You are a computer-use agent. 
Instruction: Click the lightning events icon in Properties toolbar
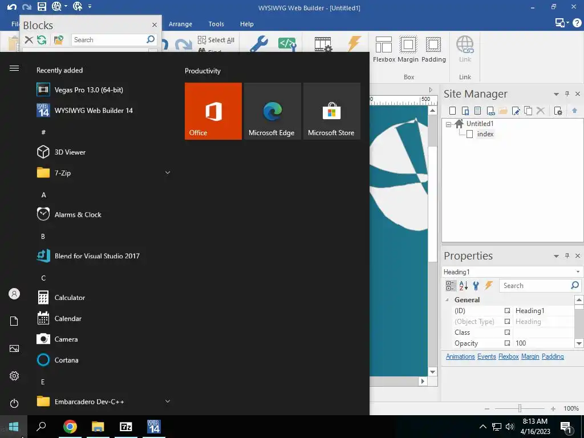(489, 286)
